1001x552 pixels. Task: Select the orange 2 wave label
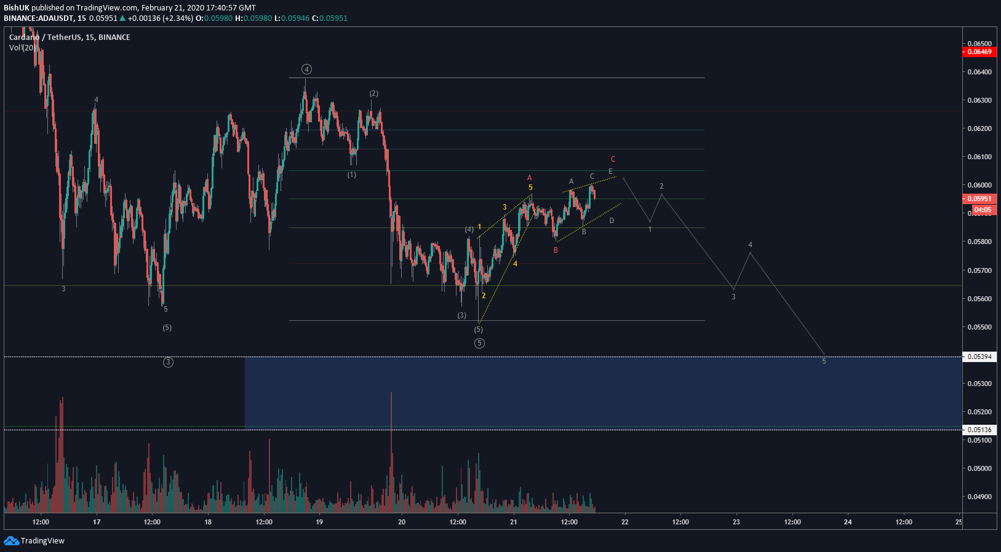click(x=484, y=296)
